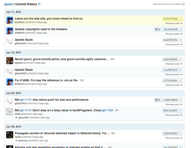This screenshot has height=148, width=192.
Task: Open commit hash 8e6c1ba92f
Action: tap(170, 110)
